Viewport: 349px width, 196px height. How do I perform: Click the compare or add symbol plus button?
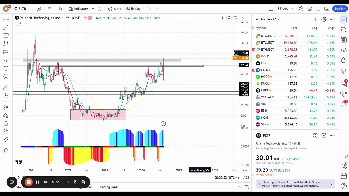(x=39, y=9)
